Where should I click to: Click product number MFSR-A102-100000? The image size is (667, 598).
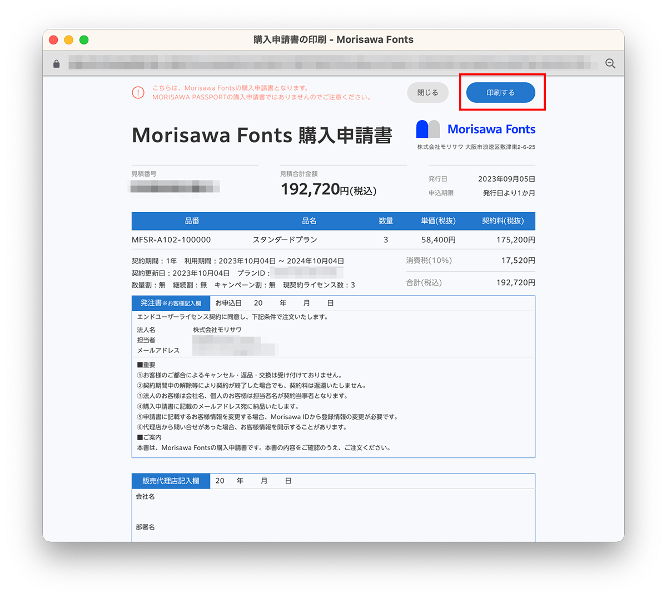[171, 240]
